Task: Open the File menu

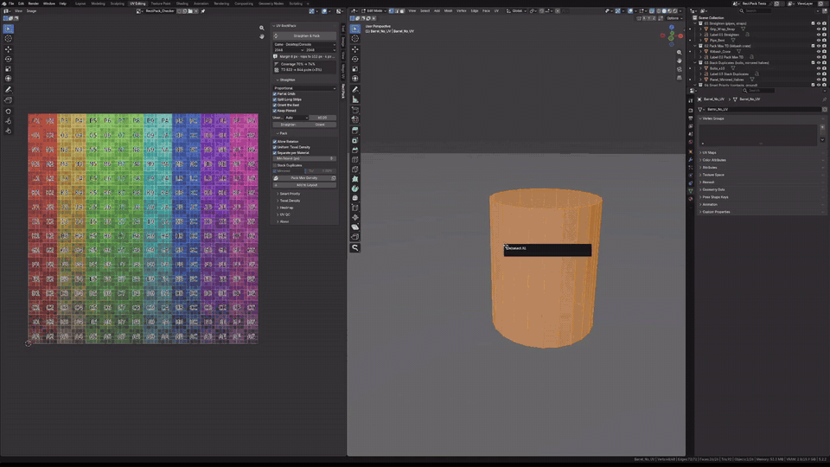Action: (x=11, y=3)
